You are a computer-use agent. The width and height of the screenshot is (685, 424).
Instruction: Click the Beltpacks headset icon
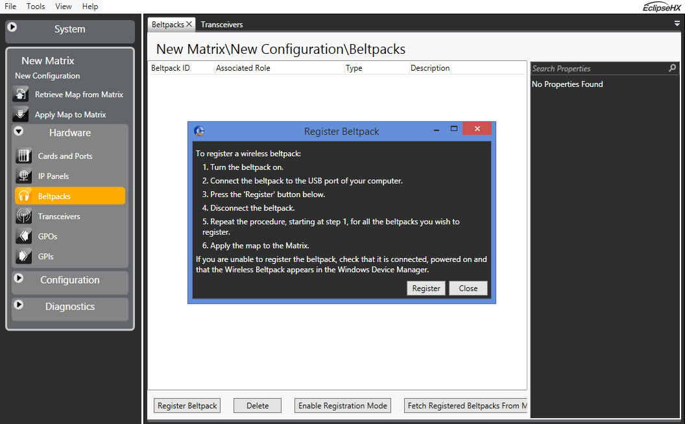tap(23, 196)
